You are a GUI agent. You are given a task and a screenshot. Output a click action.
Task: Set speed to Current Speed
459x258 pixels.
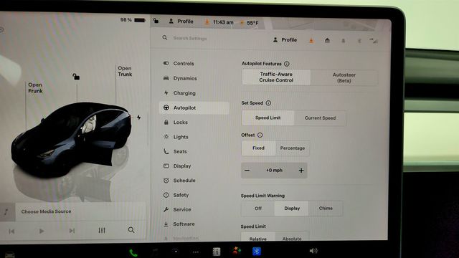[x=320, y=118]
